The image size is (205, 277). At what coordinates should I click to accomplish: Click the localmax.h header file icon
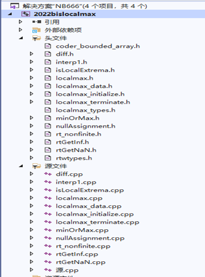(x=48, y=78)
